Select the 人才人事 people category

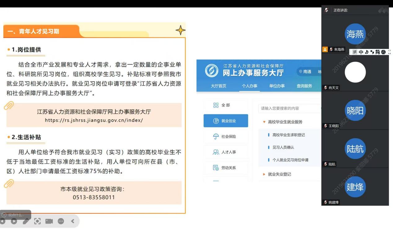(x=226, y=152)
